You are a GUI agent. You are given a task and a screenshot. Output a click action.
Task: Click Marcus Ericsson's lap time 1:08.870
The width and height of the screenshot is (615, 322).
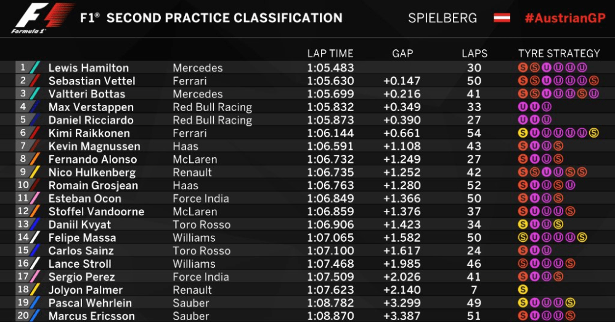pos(330,316)
